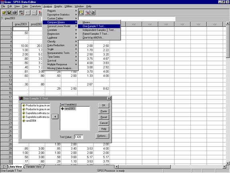Screen dimensions: 230x173
Task: Click OK in the T Test dialog
Action: point(104,105)
